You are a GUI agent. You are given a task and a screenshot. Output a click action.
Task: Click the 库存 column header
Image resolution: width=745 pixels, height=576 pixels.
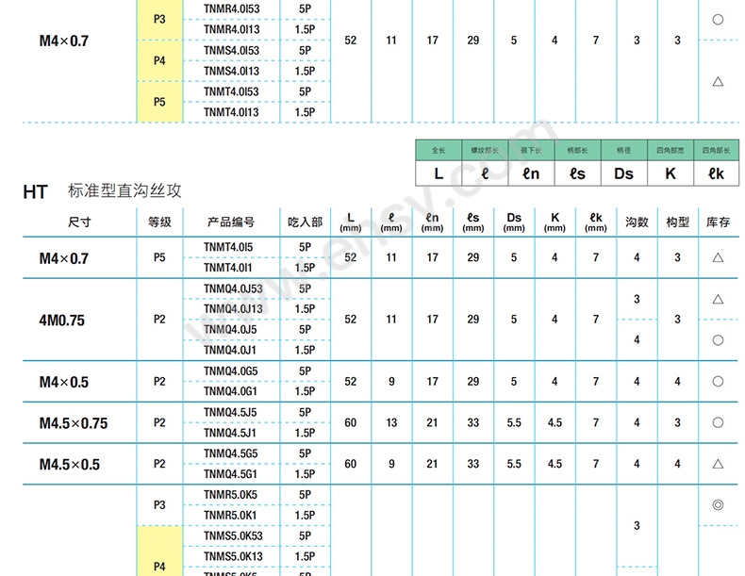(x=718, y=222)
